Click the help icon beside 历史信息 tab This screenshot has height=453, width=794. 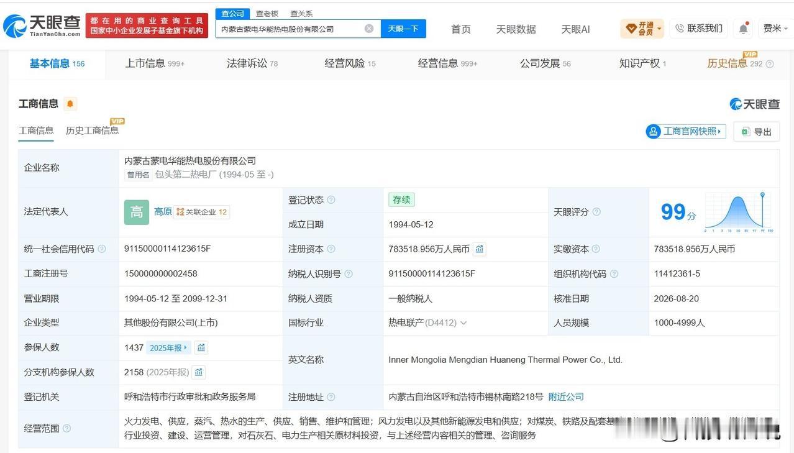(x=770, y=64)
